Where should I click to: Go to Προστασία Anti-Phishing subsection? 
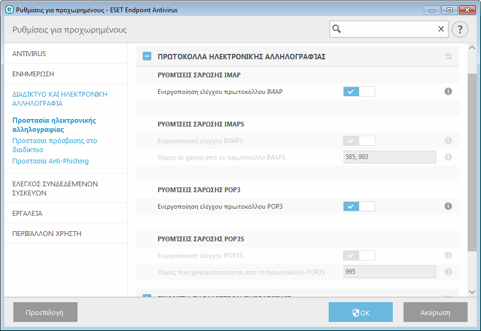50,161
